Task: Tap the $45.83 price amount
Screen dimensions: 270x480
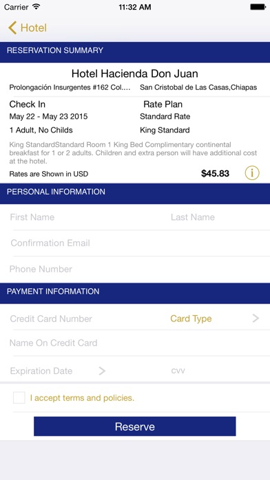Action: tap(215, 174)
